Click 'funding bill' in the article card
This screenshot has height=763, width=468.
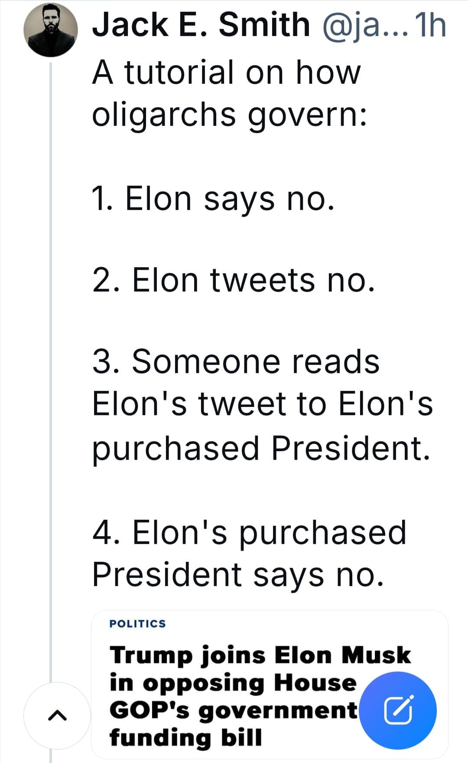(186, 738)
